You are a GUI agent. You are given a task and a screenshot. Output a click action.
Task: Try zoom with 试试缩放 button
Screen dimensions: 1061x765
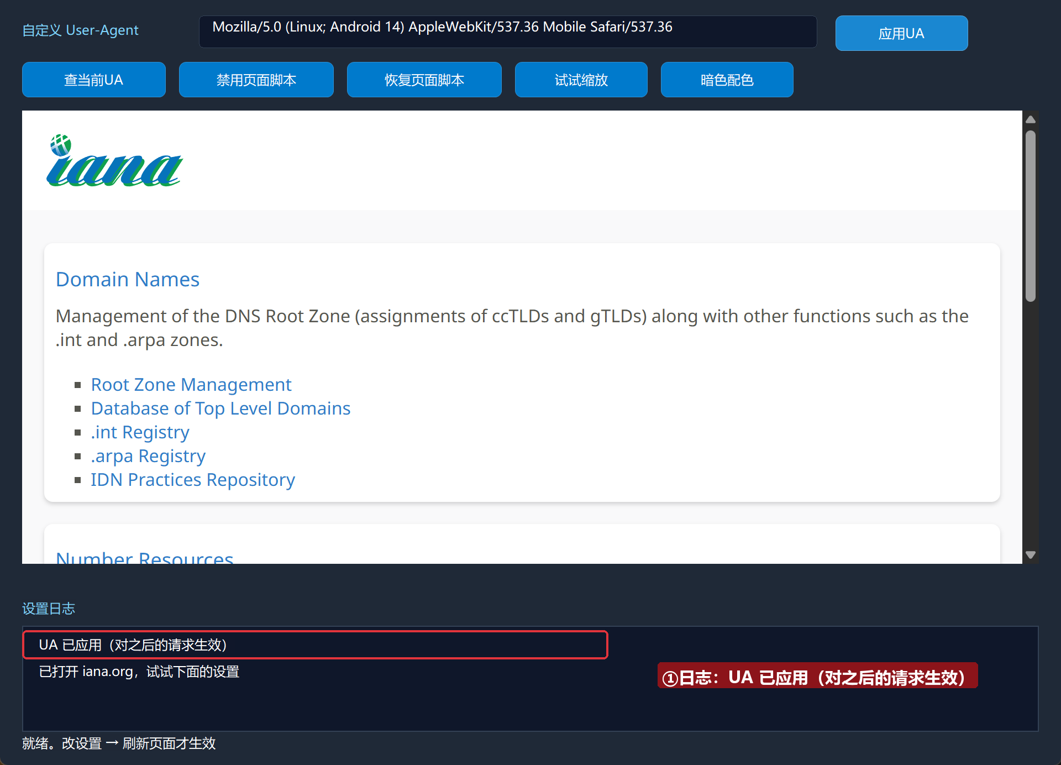click(581, 80)
